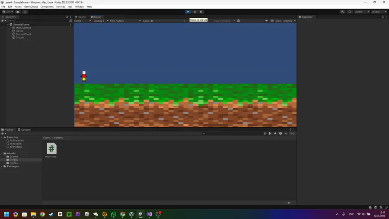The width and height of the screenshot is (389, 219).
Task: Open the Play Focused dropdown
Action: pos(224,21)
